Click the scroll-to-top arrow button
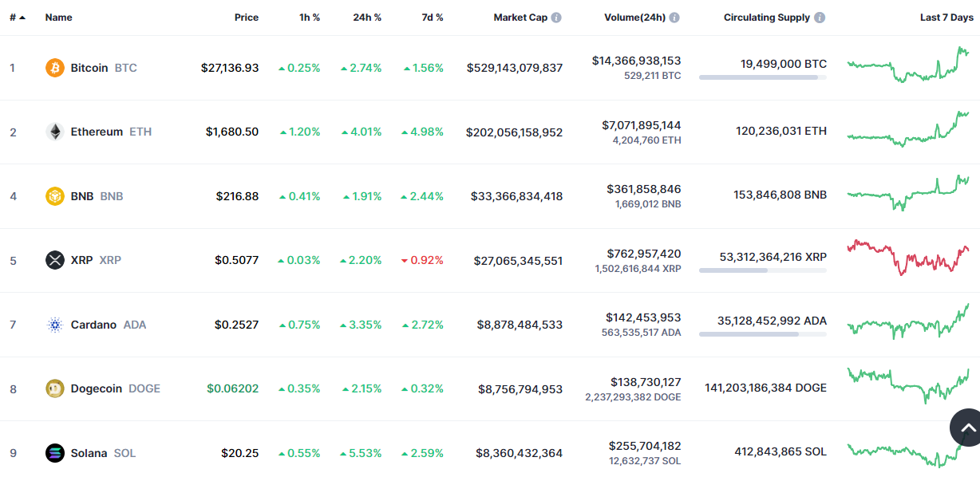 pyautogui.click(x=967, y=428)
